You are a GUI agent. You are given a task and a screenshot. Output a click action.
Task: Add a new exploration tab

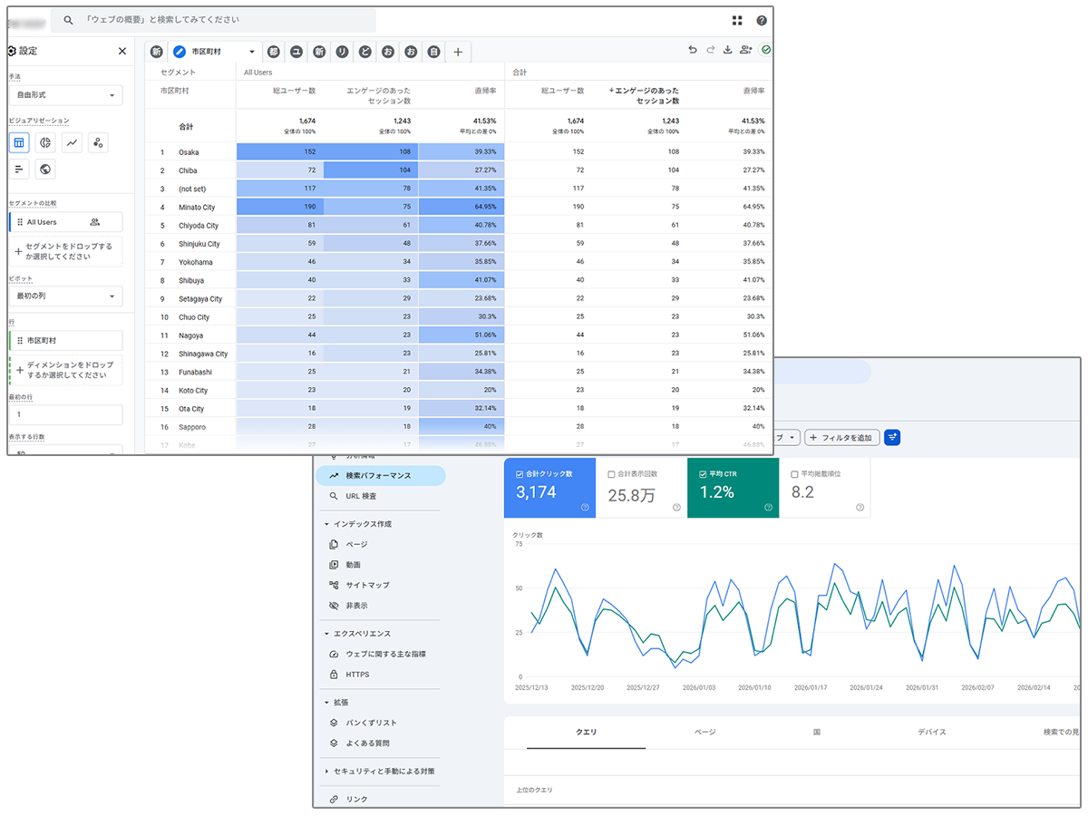457,53
